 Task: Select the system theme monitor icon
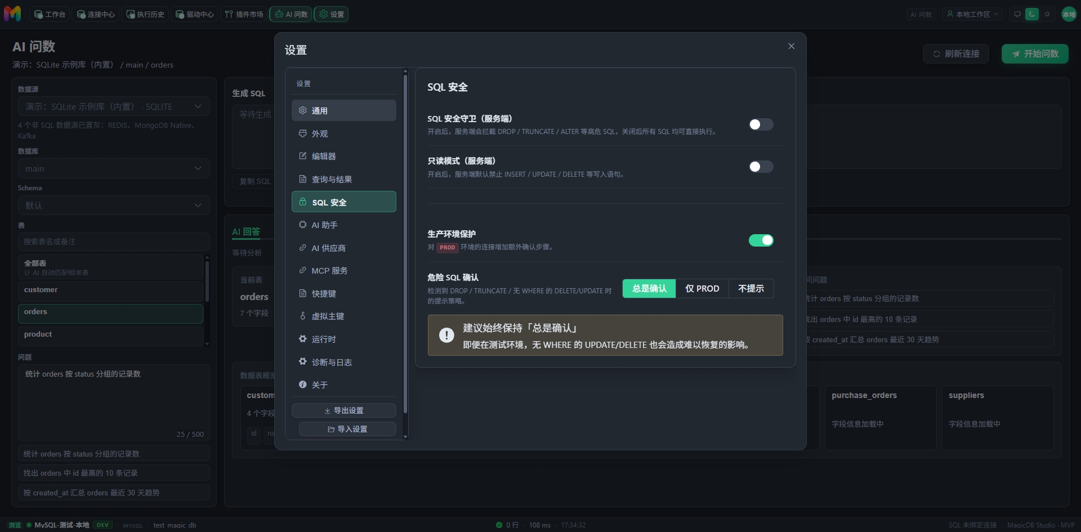[1017, 14]
